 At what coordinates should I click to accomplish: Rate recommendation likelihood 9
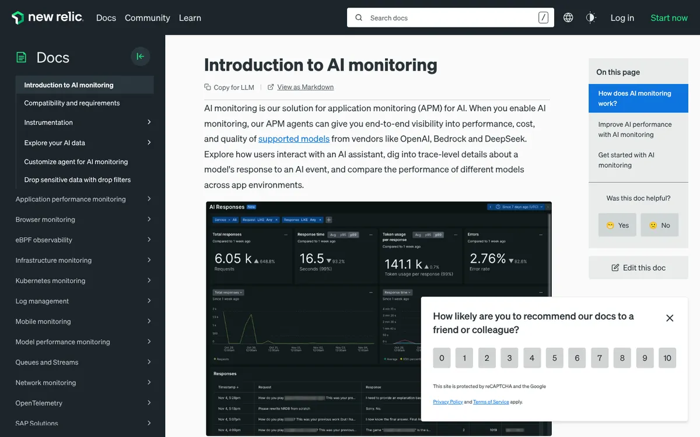645,358
